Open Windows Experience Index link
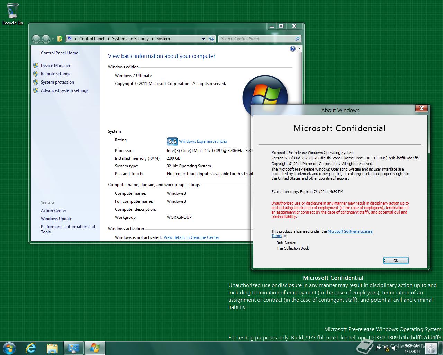 click(203, 141)
